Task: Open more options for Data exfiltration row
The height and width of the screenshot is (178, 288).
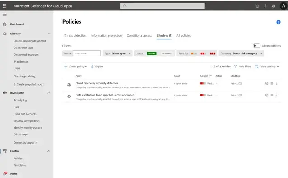Action: click(277, 95)
